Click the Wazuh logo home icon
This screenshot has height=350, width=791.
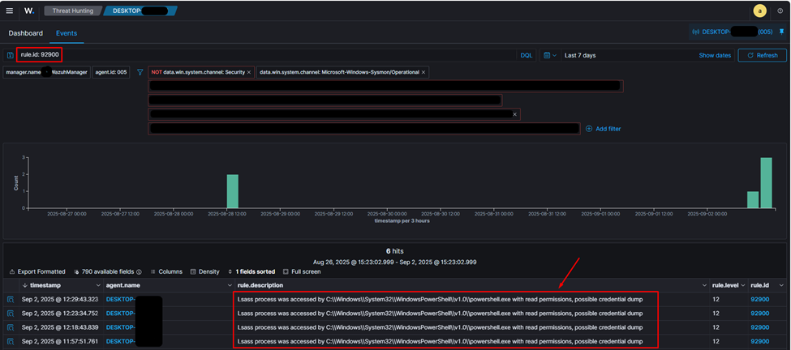point(29,11)
